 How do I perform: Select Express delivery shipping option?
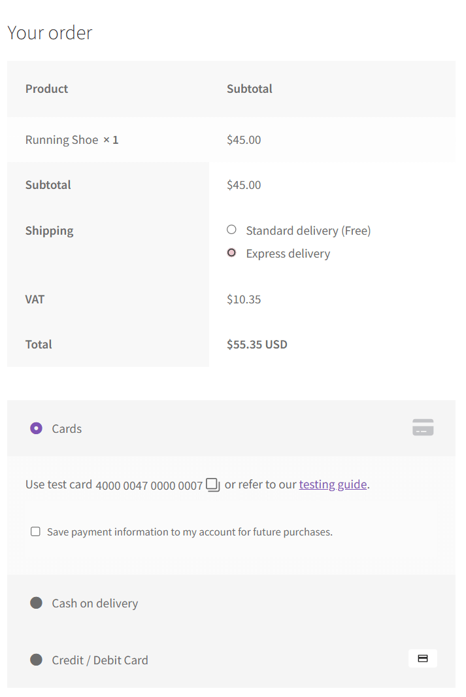(231, 252)
